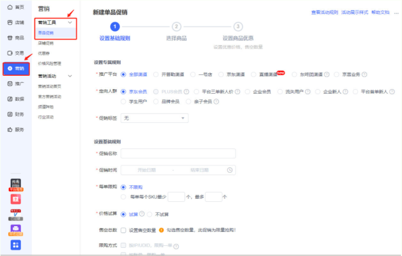402x256 pixels.
Task: Show the help tooltip next to 企业新人
Action: (346, 92)
